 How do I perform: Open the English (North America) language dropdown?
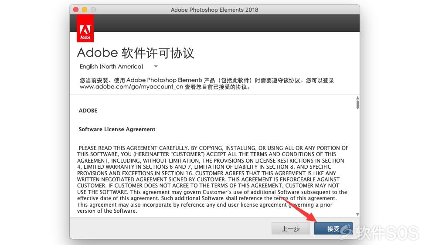[119, 66]
